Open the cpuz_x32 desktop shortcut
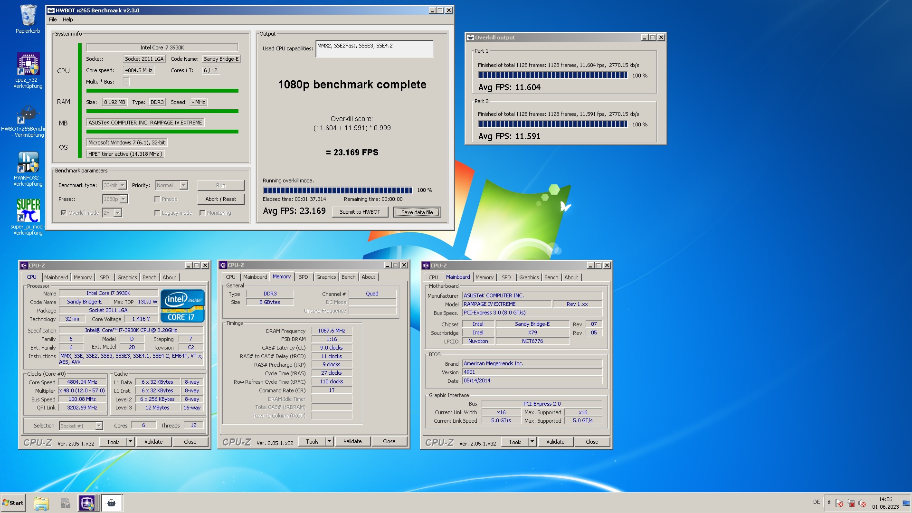The height and width of the screenshot is (513, 912). (x=28, y=70)
